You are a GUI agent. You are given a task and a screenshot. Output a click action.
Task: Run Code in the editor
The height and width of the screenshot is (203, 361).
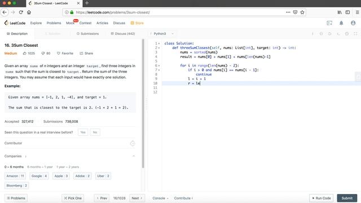(321, 198)
